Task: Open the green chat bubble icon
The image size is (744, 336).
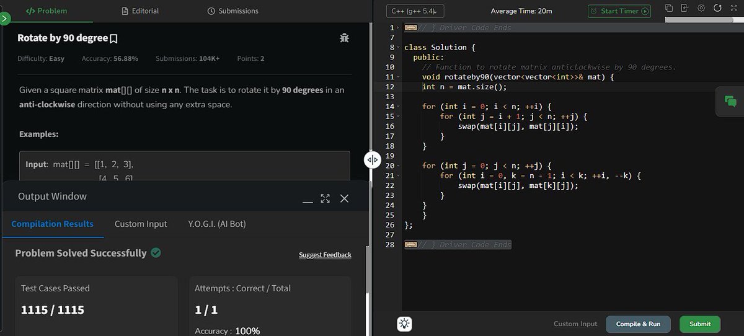Action: click(730, 101)
